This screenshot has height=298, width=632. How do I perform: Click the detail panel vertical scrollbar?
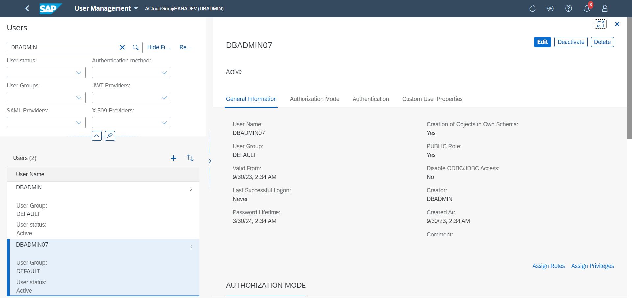click(629, 79)
